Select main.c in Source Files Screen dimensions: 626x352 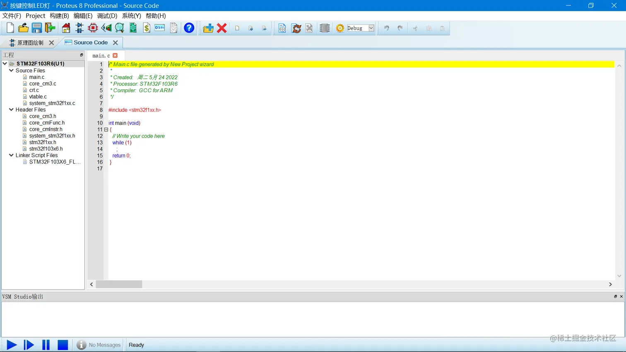[x=36, y=77]
